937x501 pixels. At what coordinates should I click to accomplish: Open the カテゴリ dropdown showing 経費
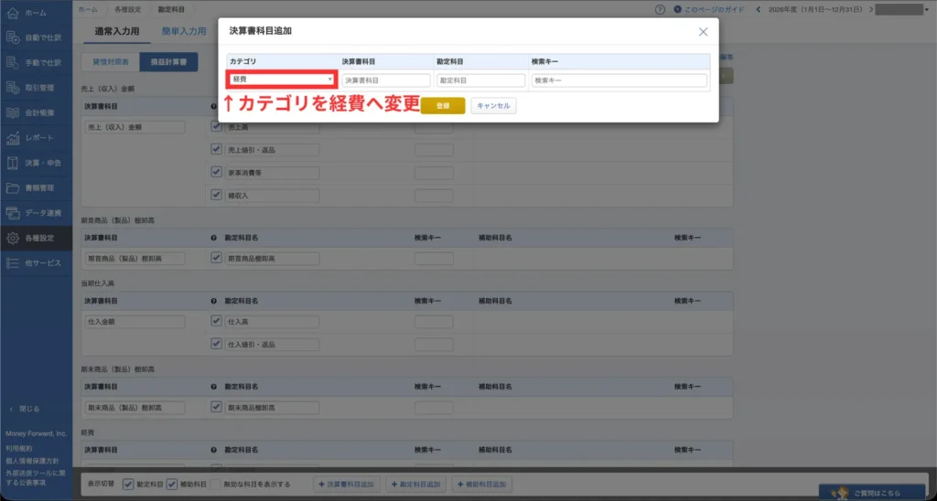282,80
